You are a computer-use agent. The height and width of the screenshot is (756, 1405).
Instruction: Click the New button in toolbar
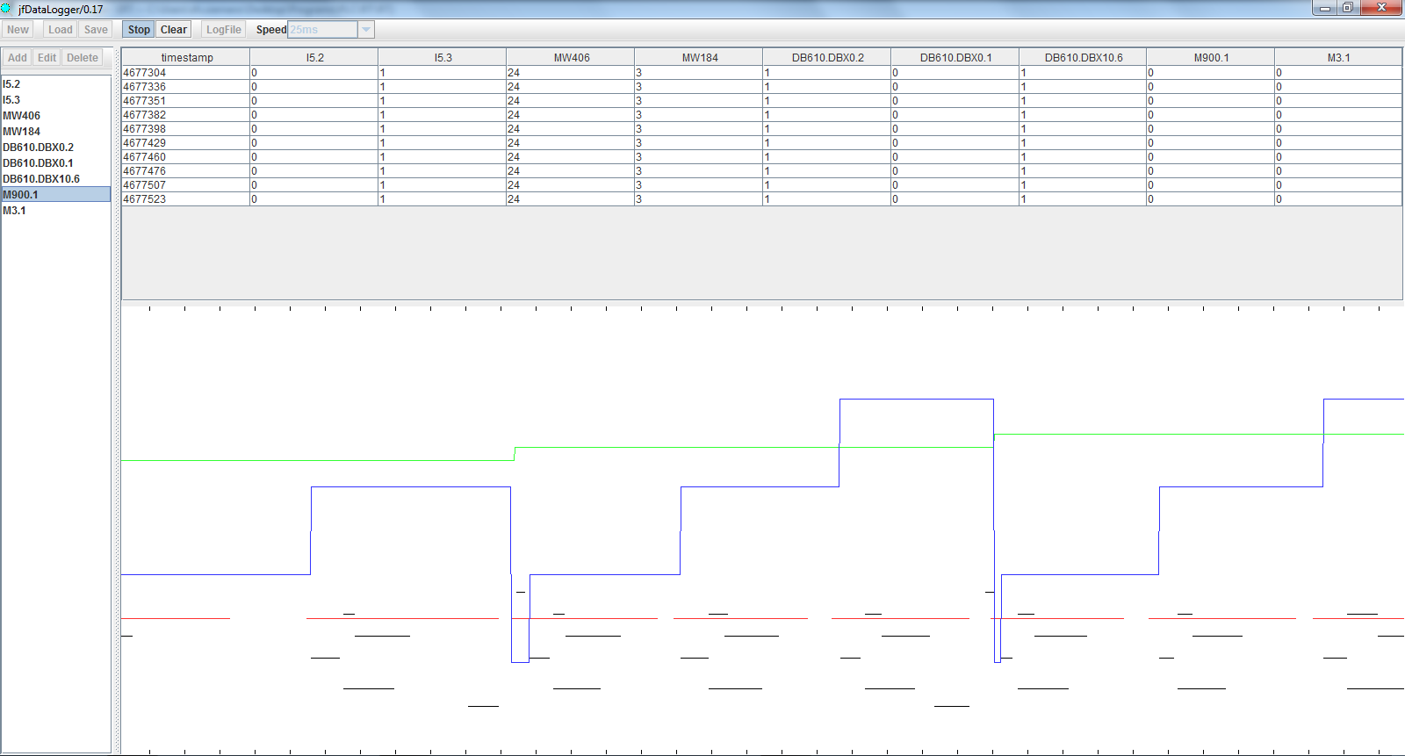click(x=18, y=30)
